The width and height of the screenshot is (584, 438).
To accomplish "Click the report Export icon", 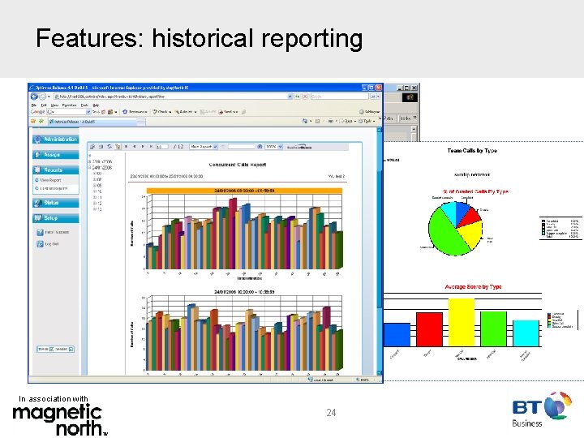I will pyautogui.click(x=92, y=147).
